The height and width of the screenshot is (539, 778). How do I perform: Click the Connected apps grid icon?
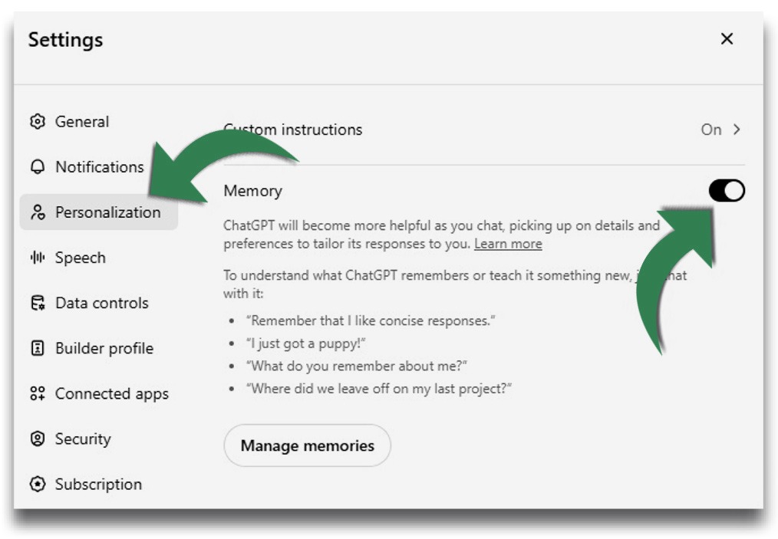point(37,393)
